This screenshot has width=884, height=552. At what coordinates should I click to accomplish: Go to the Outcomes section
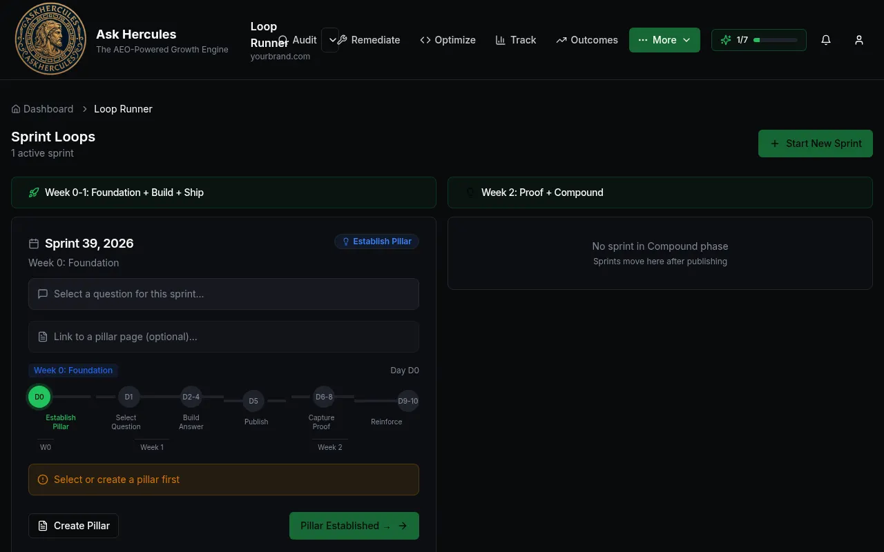587,40
